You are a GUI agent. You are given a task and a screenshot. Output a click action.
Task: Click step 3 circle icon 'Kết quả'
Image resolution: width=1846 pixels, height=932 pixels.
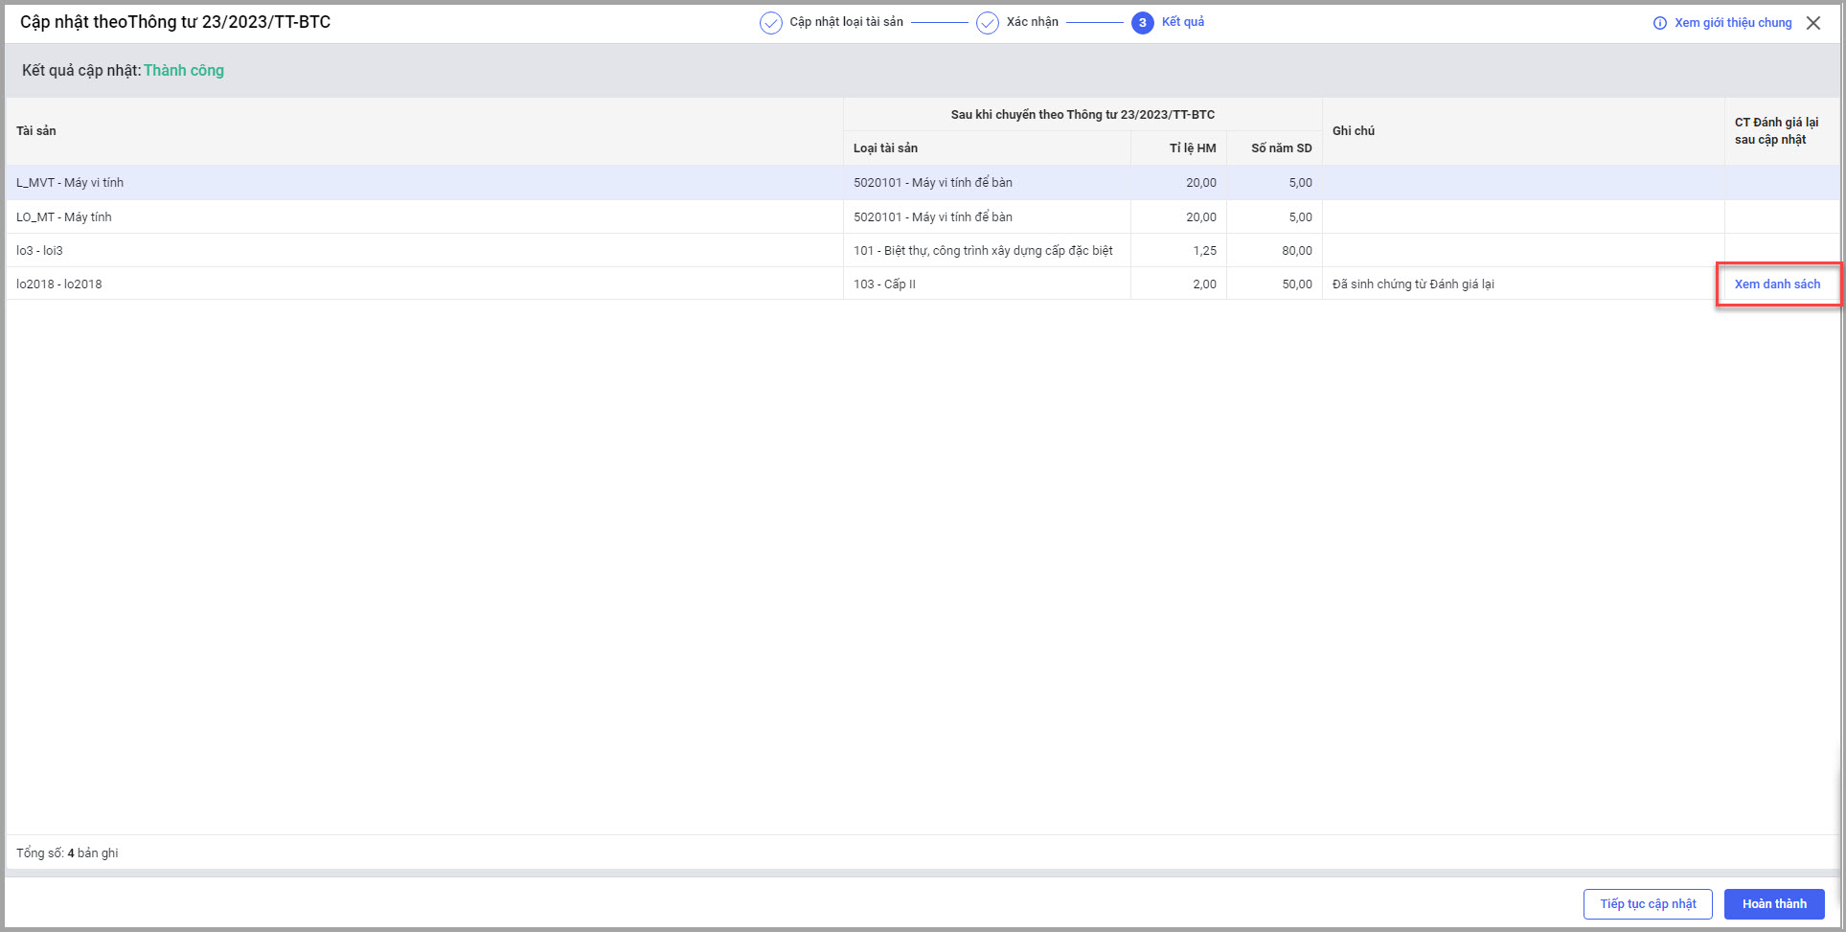click(1143, 23)
